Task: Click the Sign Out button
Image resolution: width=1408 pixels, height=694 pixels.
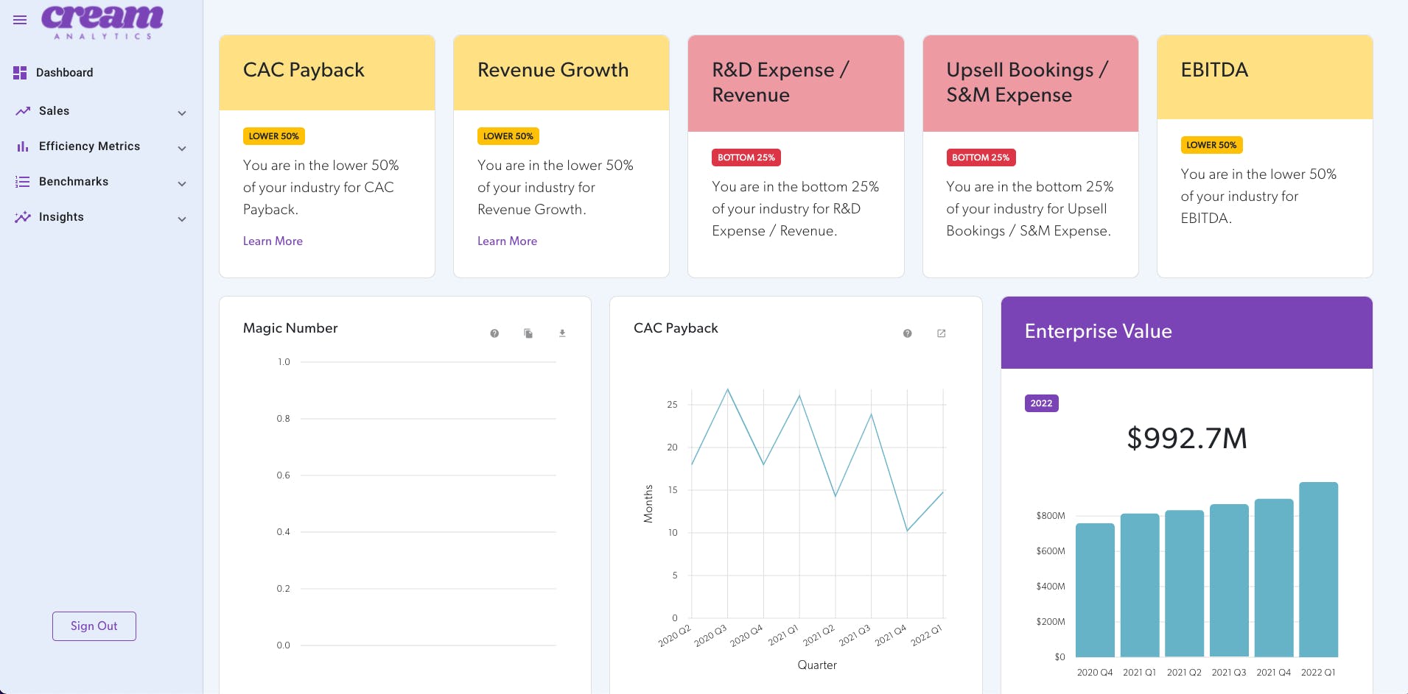Action: click(94, 626)
